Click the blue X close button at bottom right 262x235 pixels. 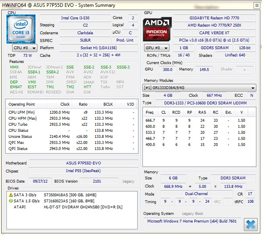250,224
